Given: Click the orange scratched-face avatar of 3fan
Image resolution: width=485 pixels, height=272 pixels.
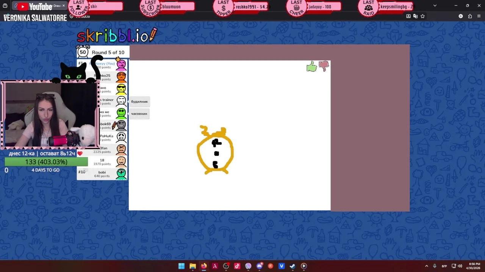Looking at the screenshot, I should click(121, 150).
